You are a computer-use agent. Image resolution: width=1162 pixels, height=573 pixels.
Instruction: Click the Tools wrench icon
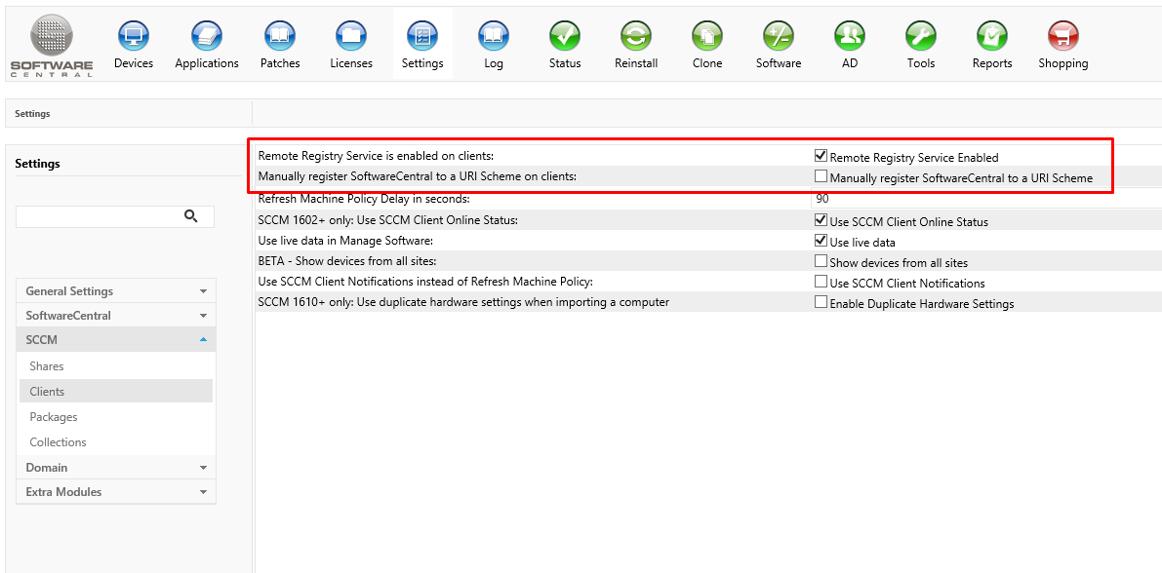(921, 37)
